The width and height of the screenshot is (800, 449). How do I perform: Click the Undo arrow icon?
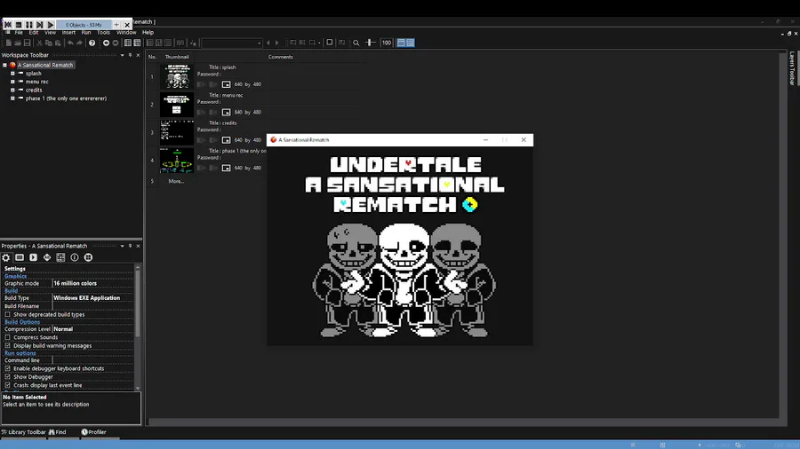point(70,43)
